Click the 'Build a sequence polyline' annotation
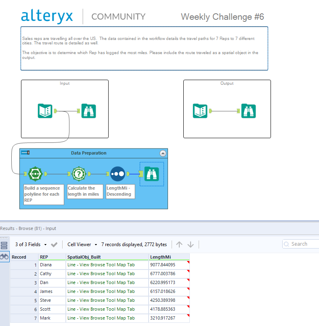 pos(44,194)
